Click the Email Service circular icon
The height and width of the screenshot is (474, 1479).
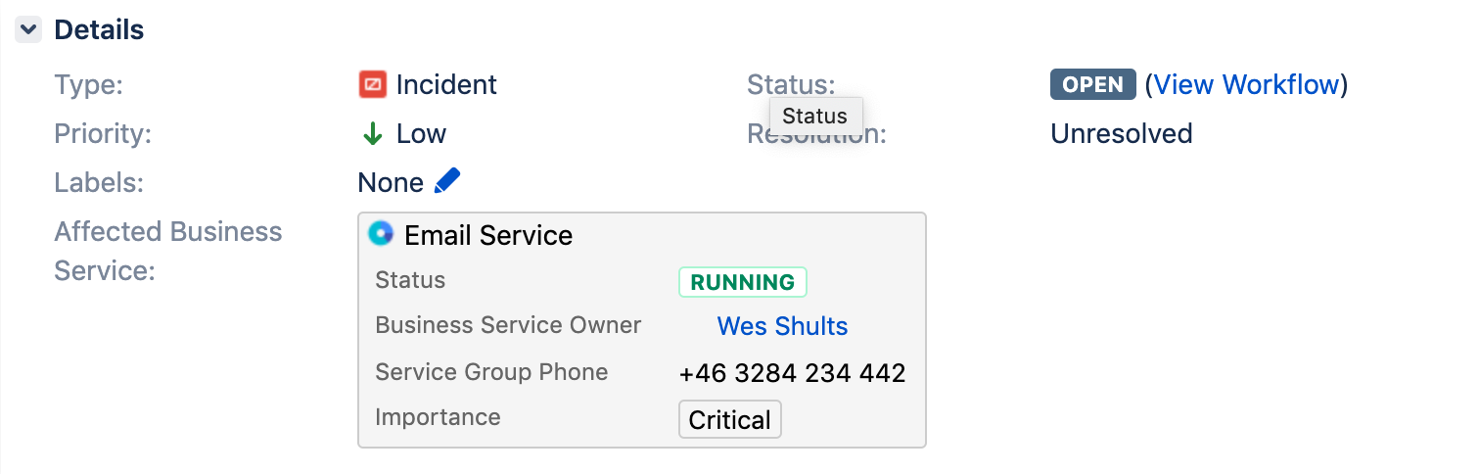(381, 234)
